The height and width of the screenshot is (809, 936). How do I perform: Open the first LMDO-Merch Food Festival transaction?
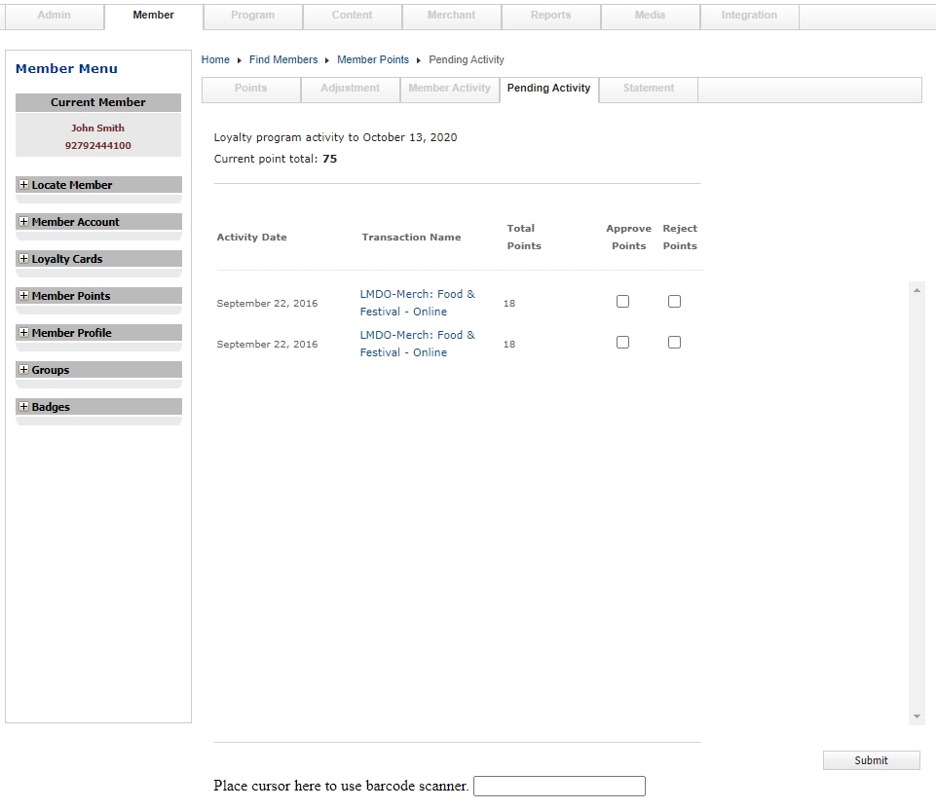tap(418, 303)
